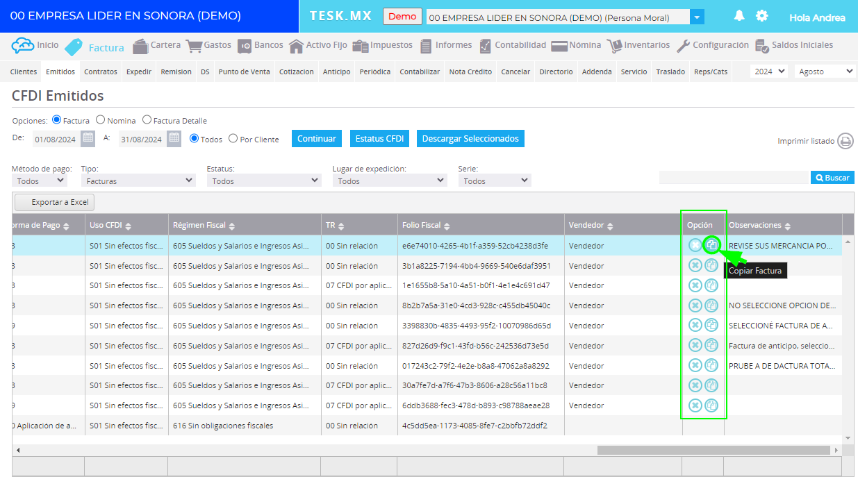Open the company selector dropdown arrow

pos(698,17)
